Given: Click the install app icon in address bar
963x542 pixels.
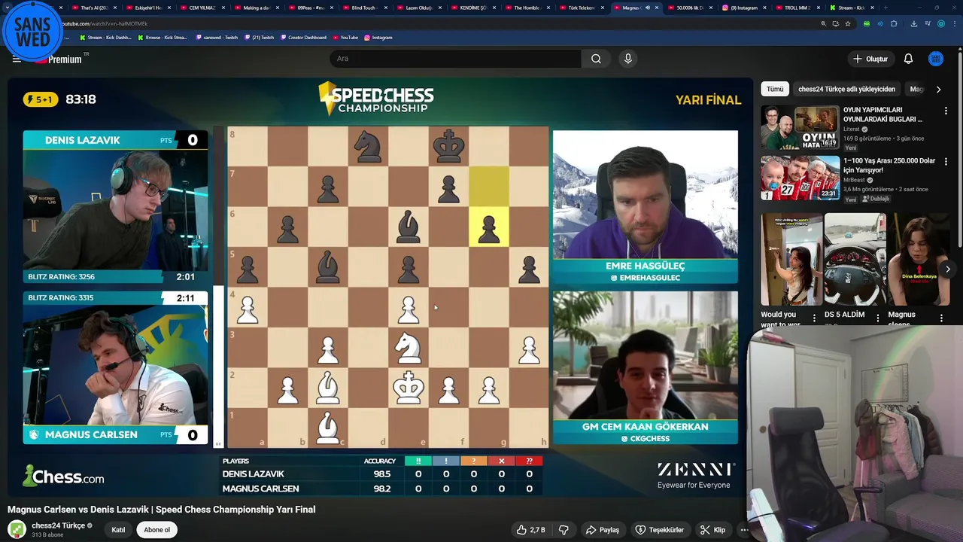Looking at the screenshot, I should (836, 23).
